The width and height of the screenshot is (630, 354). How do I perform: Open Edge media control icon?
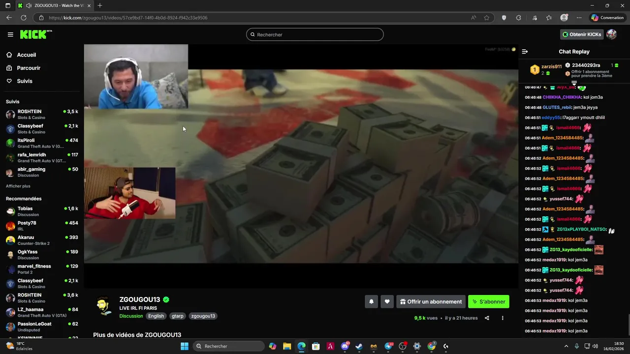[535, 18]
